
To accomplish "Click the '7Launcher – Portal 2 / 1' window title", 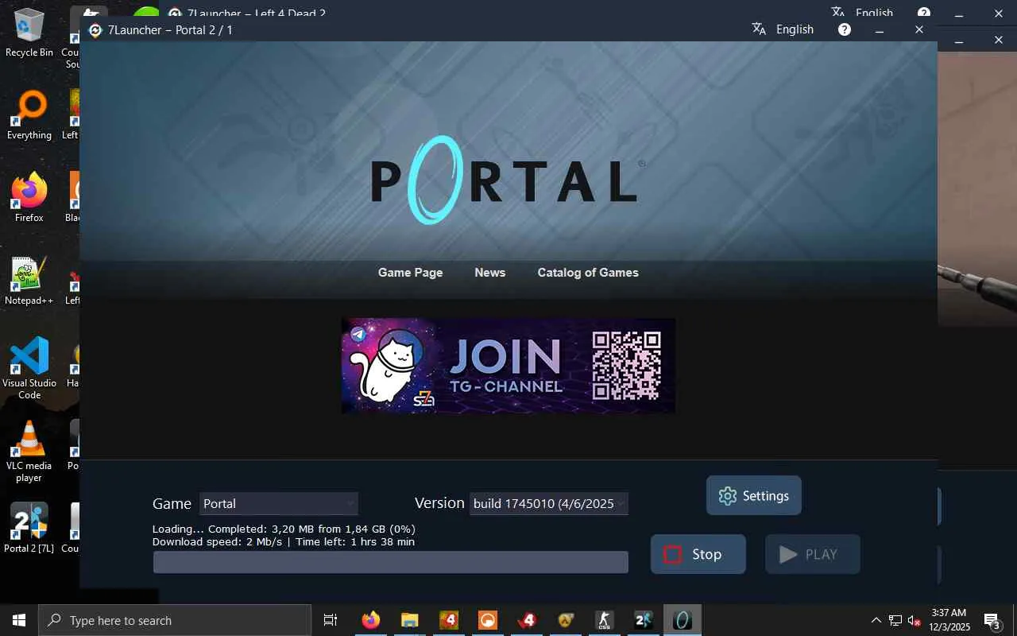I will coord(170,30).
